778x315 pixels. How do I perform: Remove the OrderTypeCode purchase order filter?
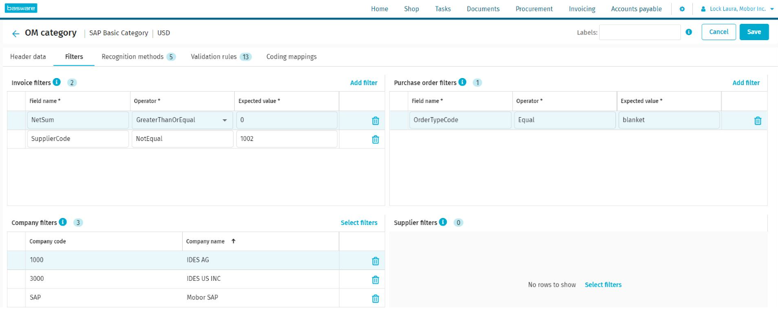pyautogui.click(x=757, y=121)
